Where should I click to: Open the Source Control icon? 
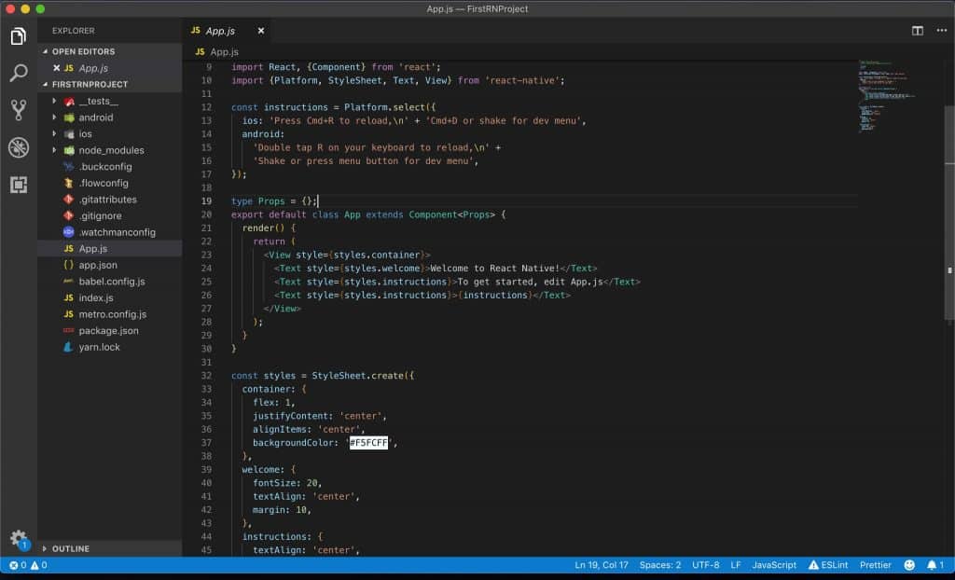(20, 109)
